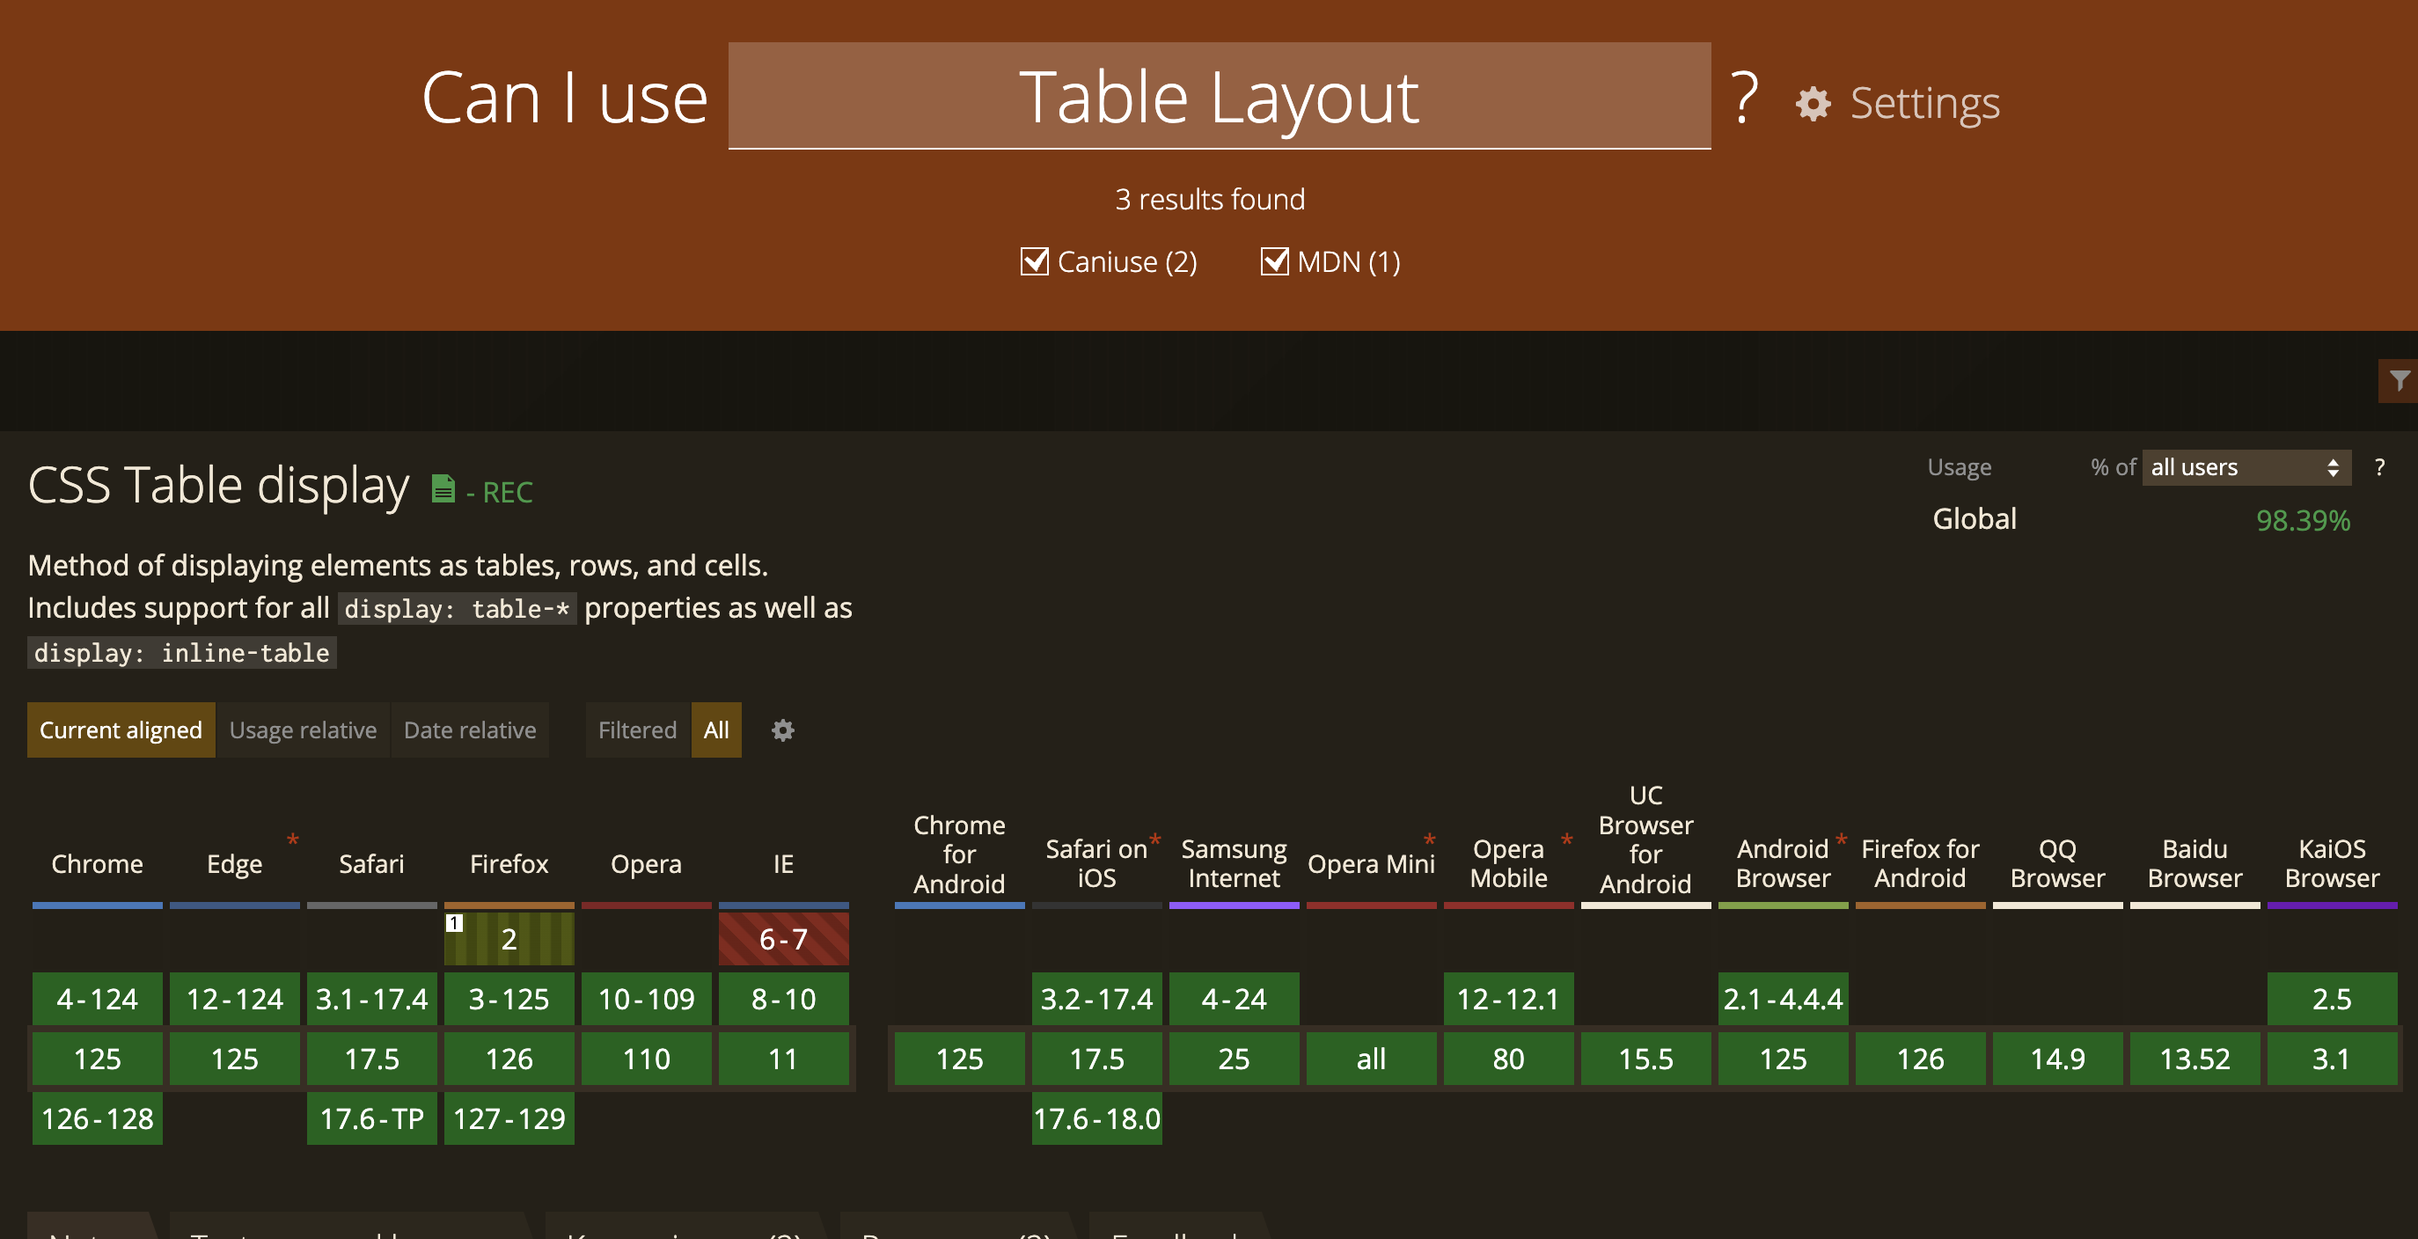Screen dimensions: 2418x1239
Task: Select KaiOS Browser 2.5 cell
Action: point(2332,999)
